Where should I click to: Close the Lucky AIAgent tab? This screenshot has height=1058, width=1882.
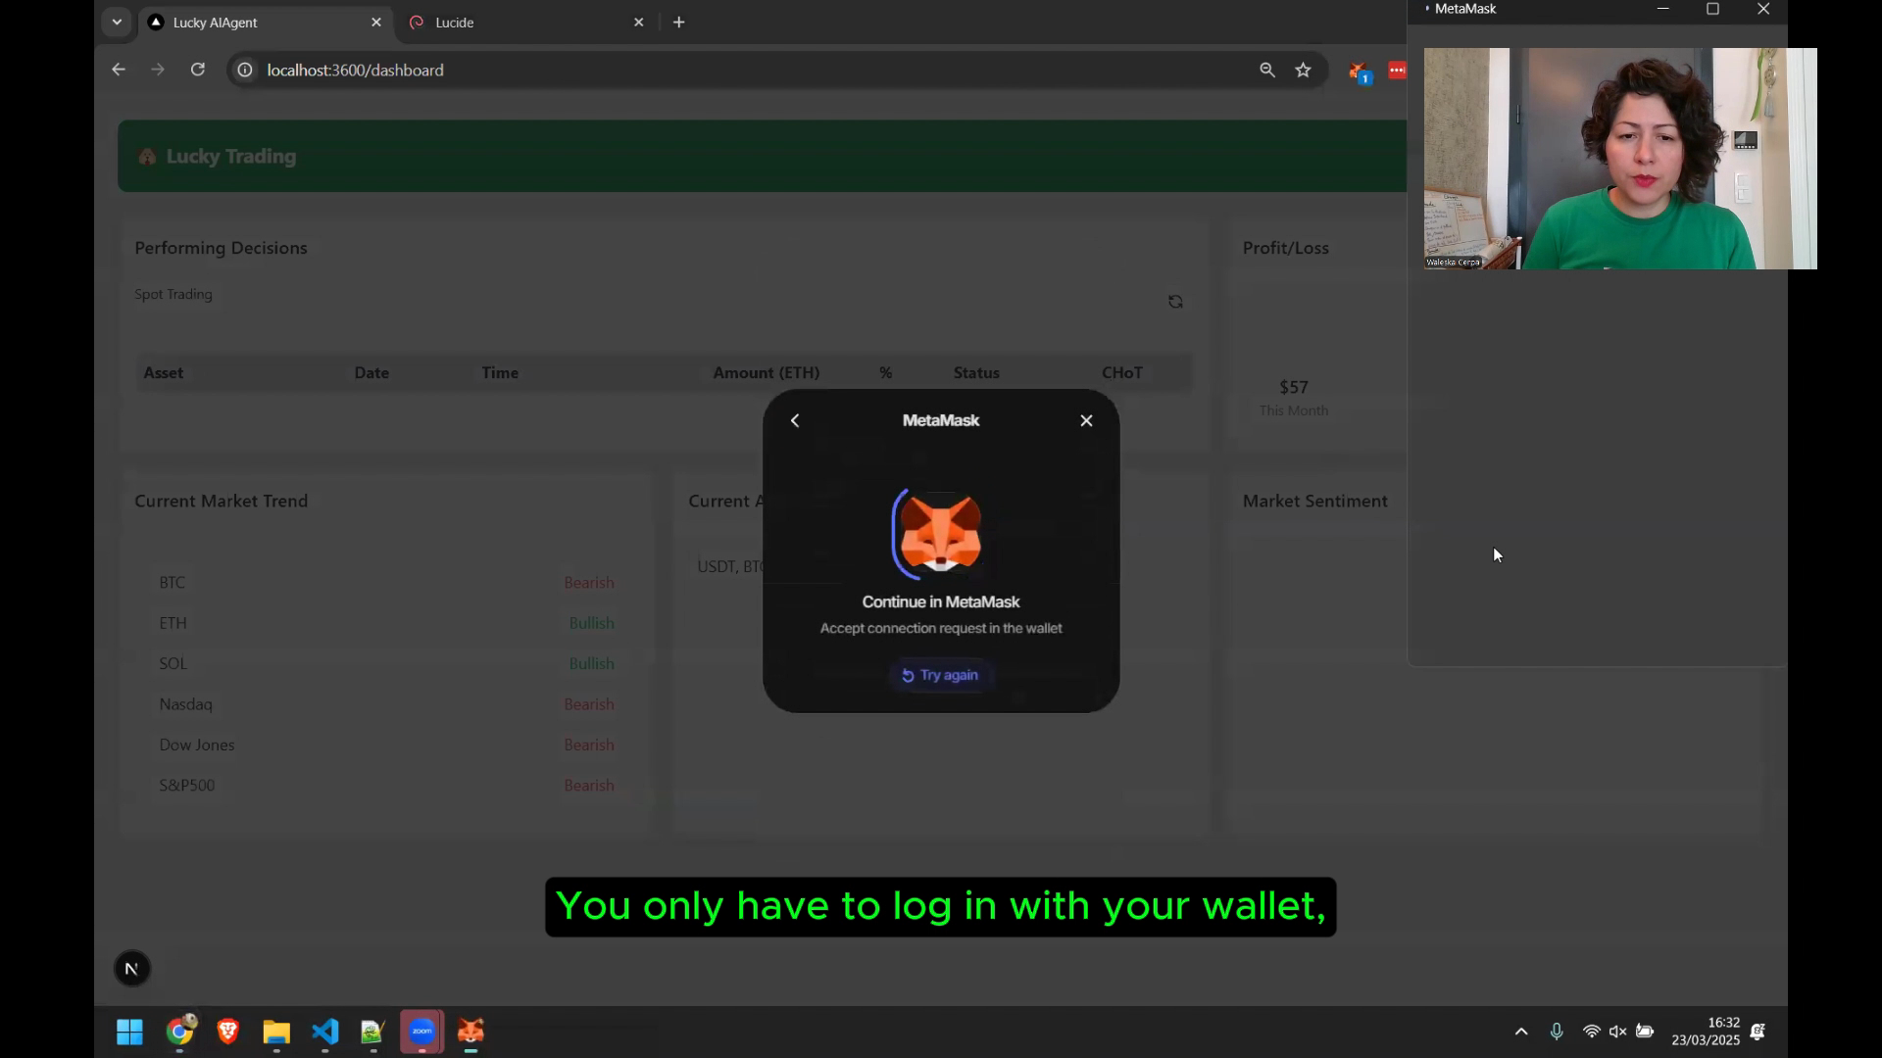pos(375,22)
